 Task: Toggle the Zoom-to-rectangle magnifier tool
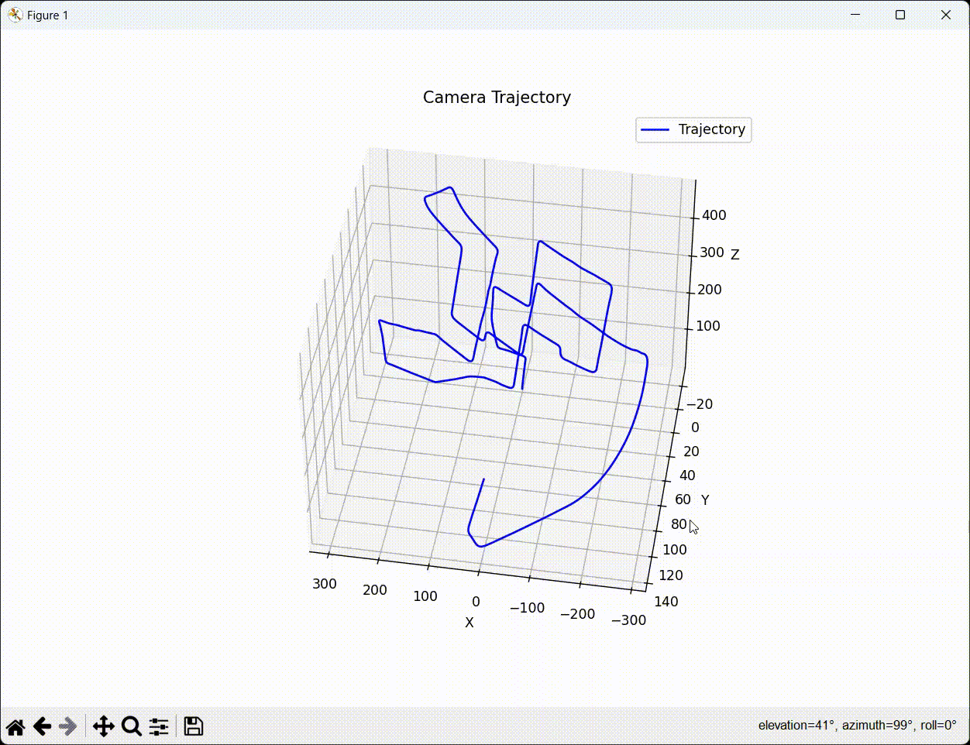(x=132, y=726)
